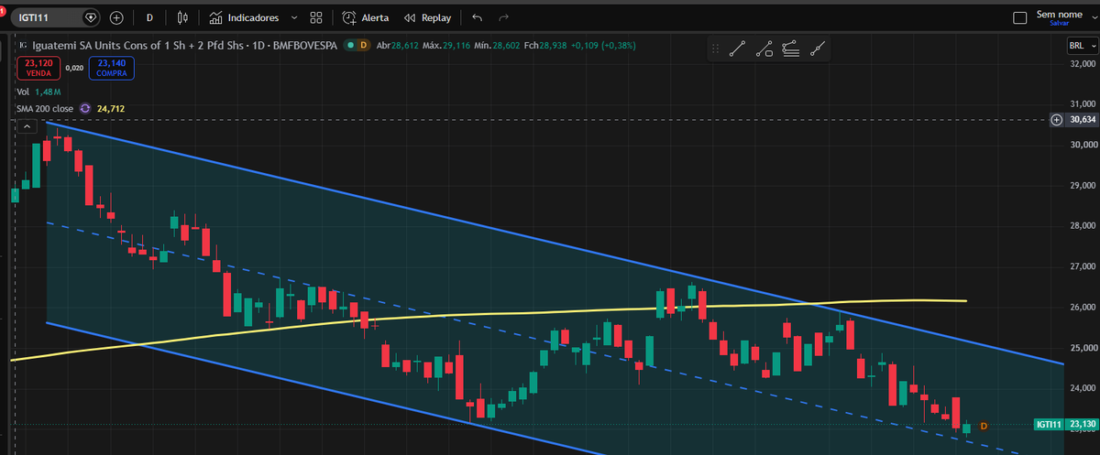Click the diamond badge in symbol box
The width and height of the screenshot is (1100, 455).
(90, 17)
